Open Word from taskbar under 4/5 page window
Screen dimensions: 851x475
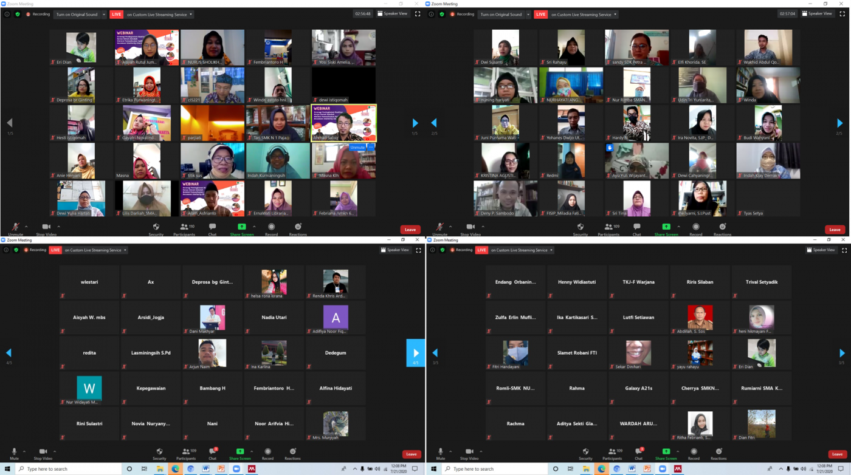pos(205,469)
